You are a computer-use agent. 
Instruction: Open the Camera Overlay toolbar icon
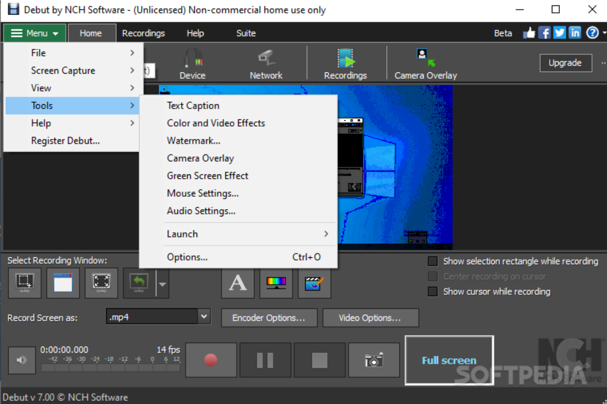424,62
